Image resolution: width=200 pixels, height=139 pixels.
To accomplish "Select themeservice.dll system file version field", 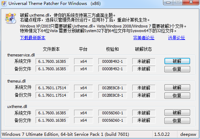I will pyautogui.click(x=52, y=61).
